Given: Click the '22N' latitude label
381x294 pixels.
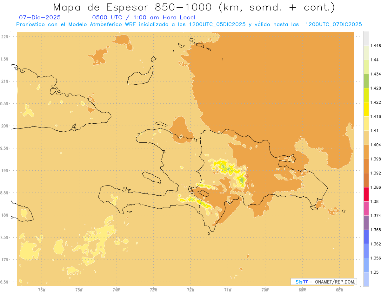Looking at the screenshot, I should (5, 37).
